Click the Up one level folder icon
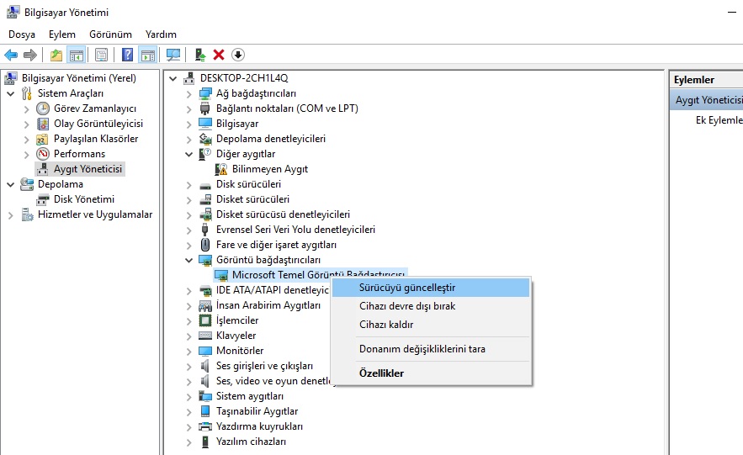This screenshot has width=743, height=455. point(56,55)
